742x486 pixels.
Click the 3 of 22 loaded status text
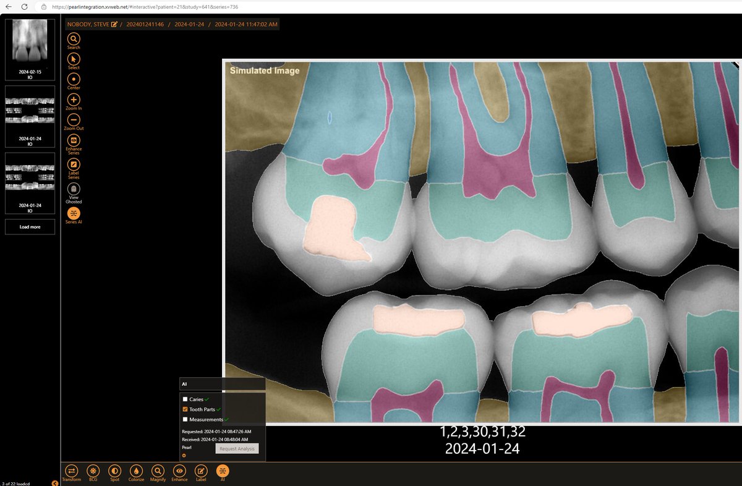point(16,483)
